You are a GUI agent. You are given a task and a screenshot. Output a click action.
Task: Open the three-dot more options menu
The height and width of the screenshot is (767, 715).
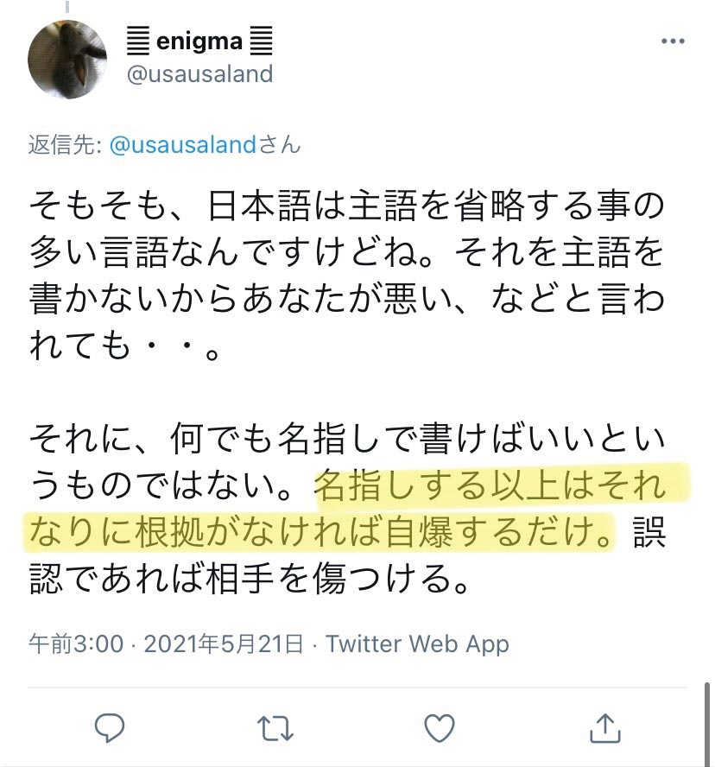point(673,41)
